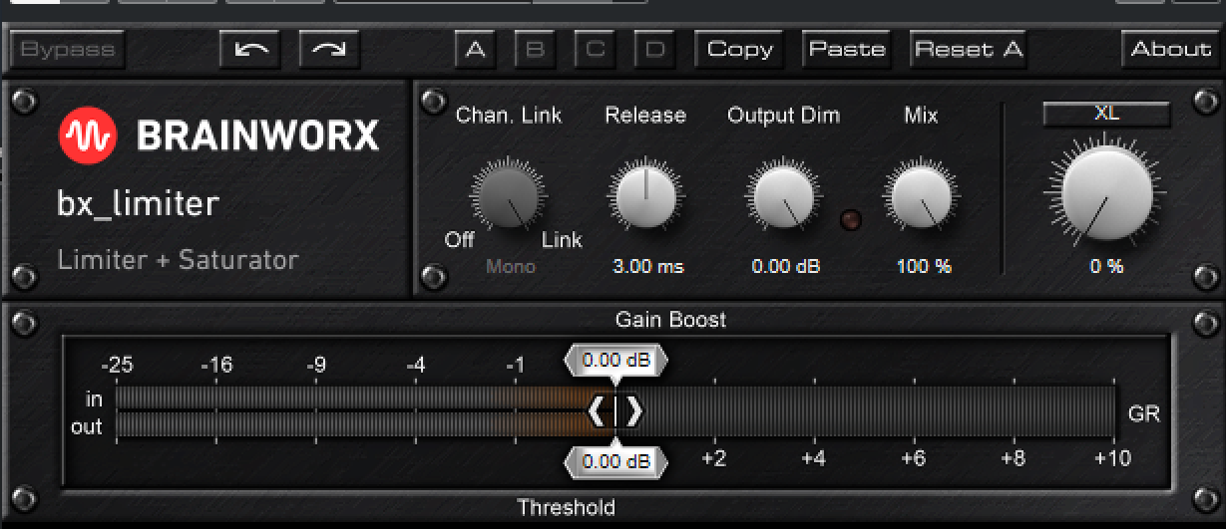Click the Output Dim knob

[783, 195]
